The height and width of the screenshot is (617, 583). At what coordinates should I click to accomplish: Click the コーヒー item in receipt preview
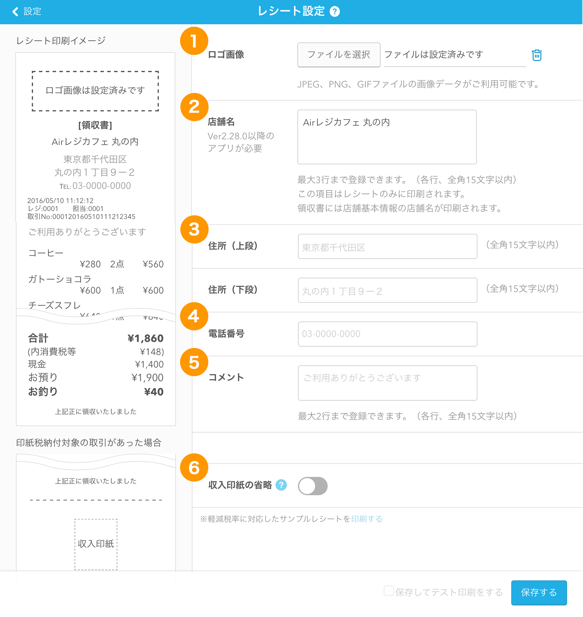point(46,253)
